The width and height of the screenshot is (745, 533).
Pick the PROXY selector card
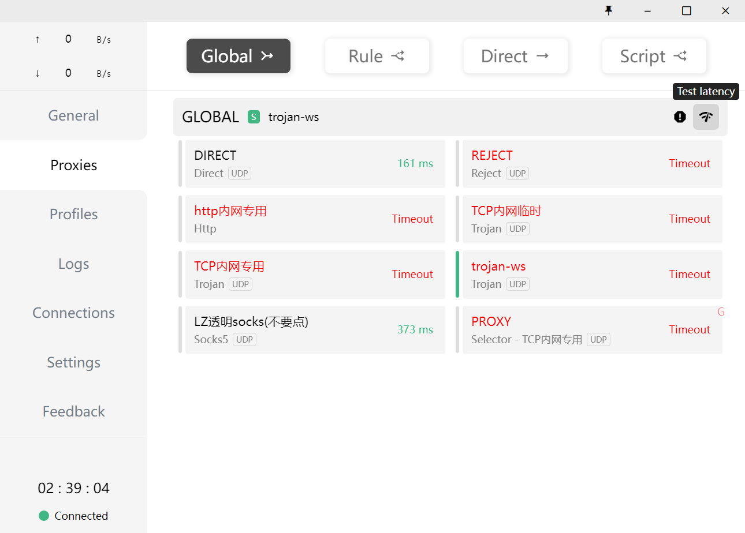[592, 330]
